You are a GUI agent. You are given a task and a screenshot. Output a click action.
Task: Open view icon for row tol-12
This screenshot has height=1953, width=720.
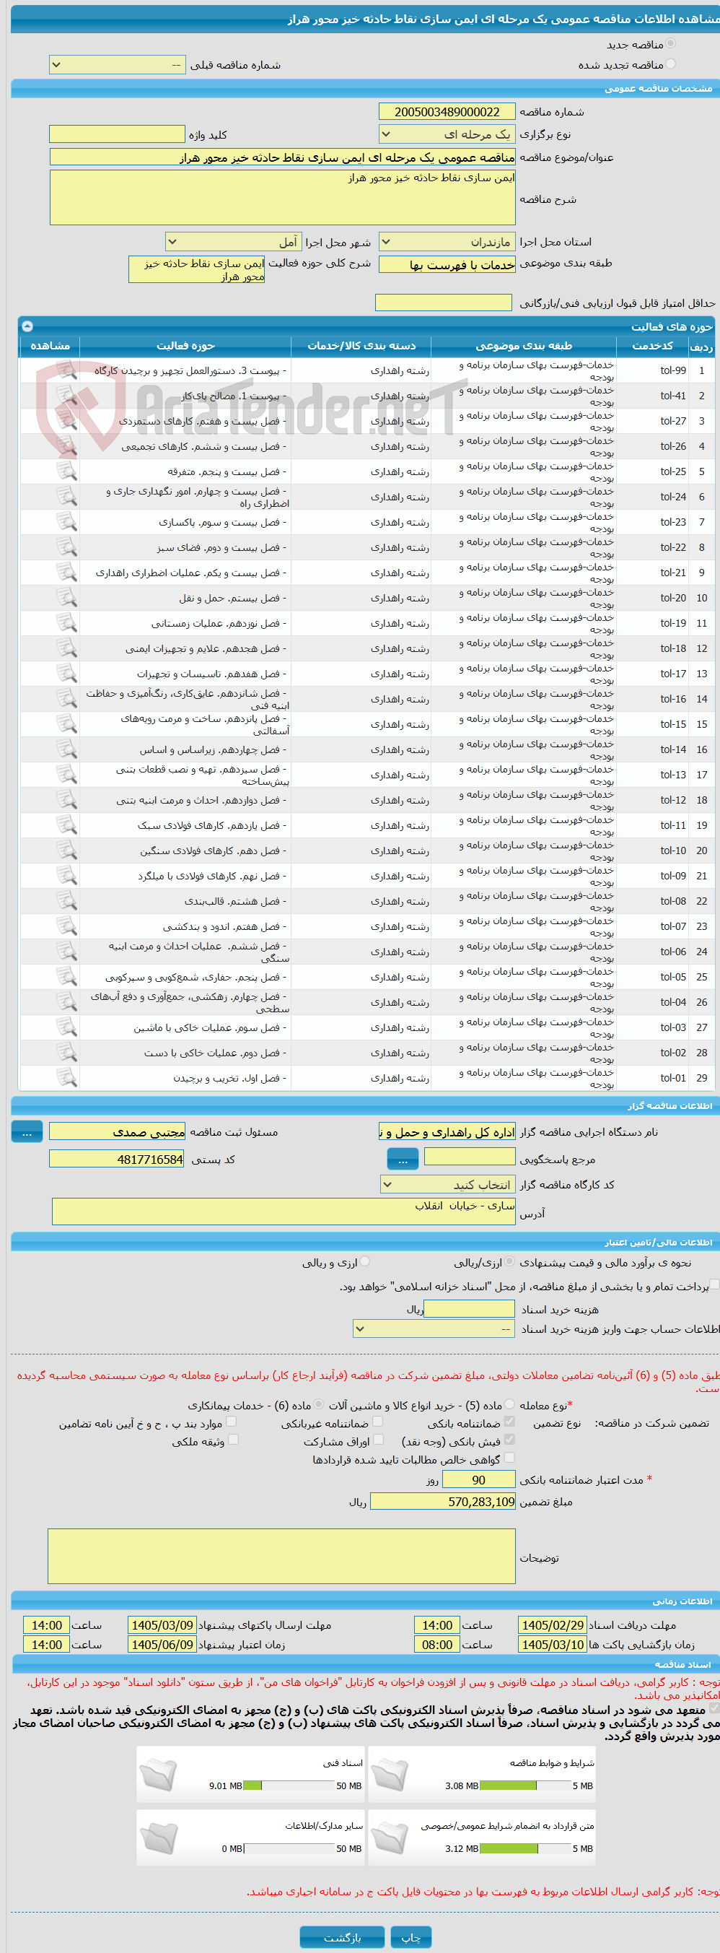pos(66,800)
